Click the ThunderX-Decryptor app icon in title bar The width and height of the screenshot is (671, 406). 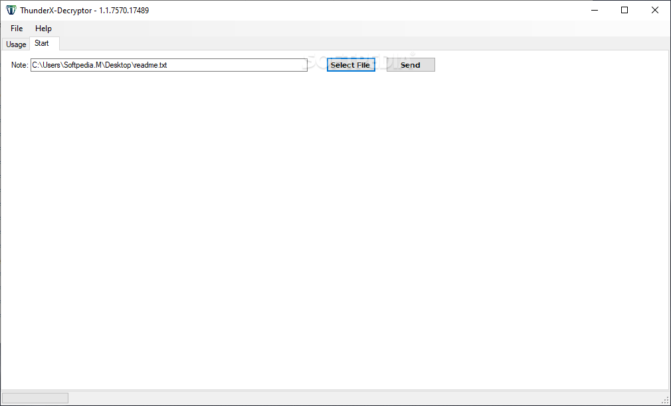11,10
